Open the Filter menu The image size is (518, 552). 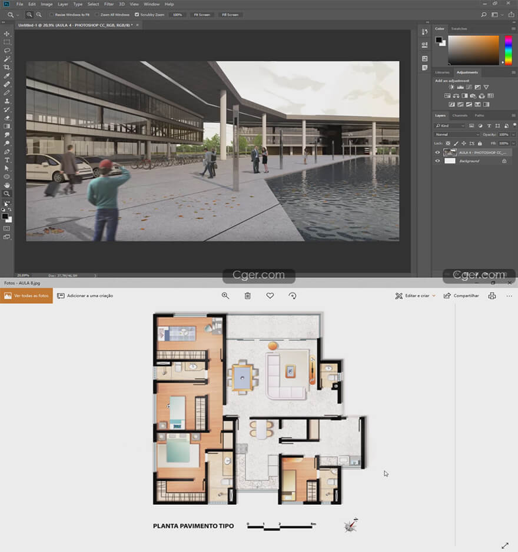coord(109,4)
